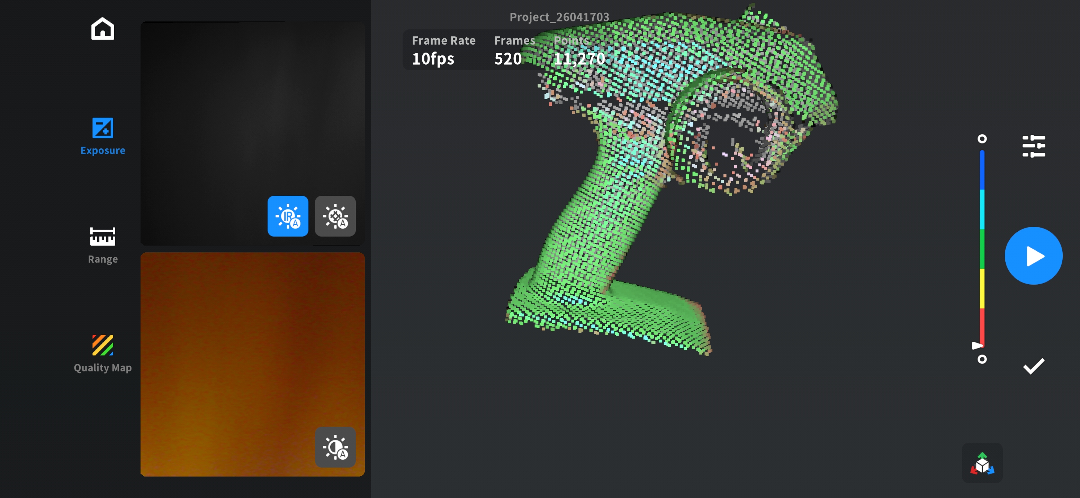Toggle auto IR exposure button

288,216
